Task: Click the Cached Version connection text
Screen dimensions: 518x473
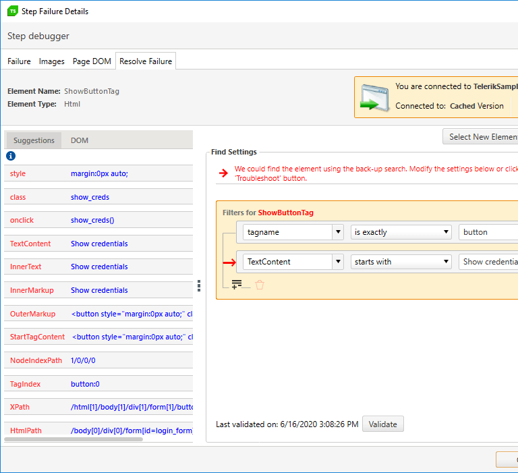Action: [477, 106]
